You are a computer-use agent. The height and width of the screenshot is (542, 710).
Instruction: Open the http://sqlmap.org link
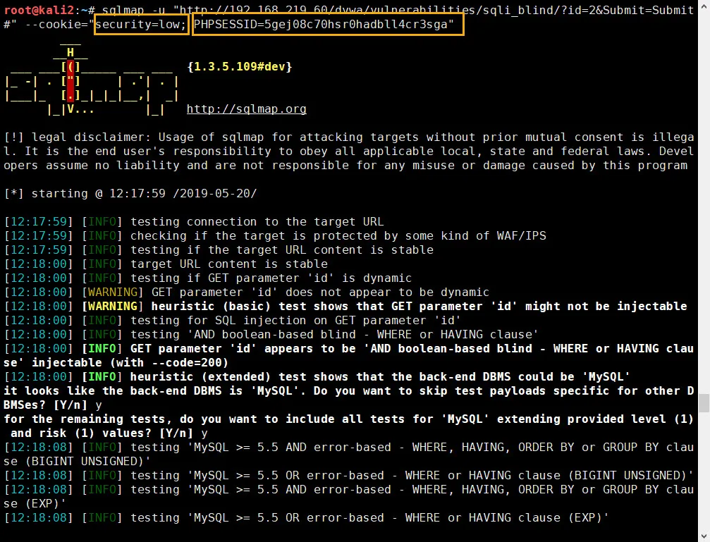pos(246,109)
